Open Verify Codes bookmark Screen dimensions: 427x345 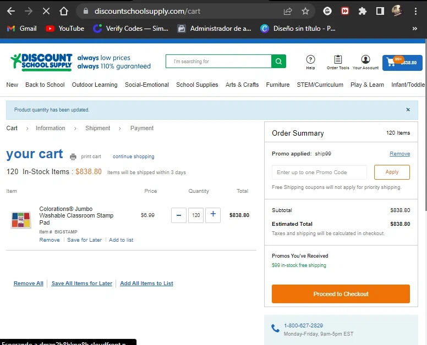(130, 29)
